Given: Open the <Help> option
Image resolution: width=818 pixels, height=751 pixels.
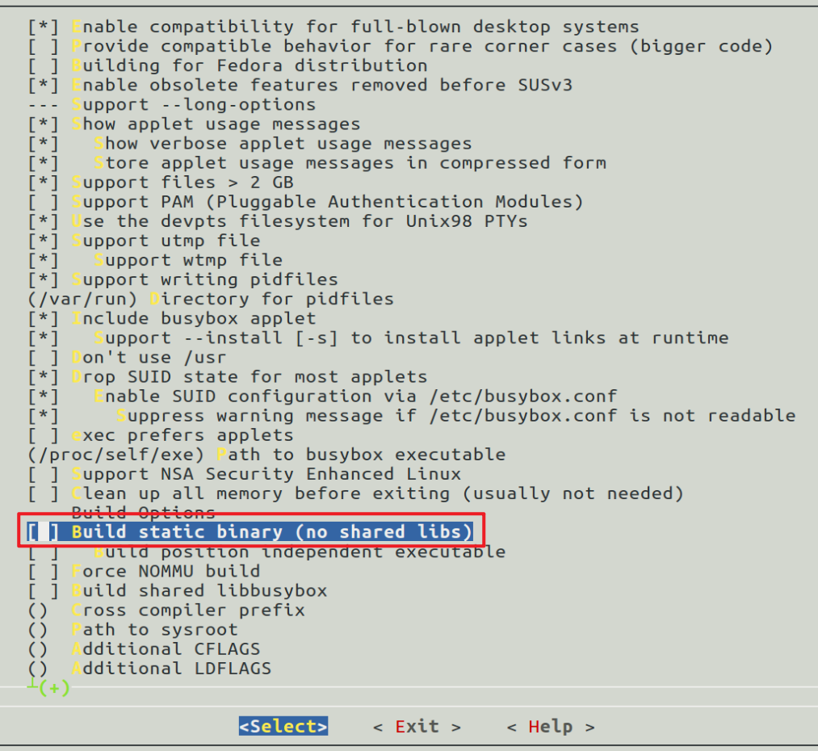Looking at the screenshot, I should click(550, 726).
